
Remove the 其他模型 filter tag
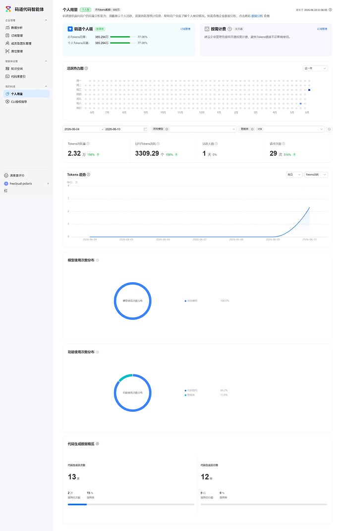(x=167, y=129)
